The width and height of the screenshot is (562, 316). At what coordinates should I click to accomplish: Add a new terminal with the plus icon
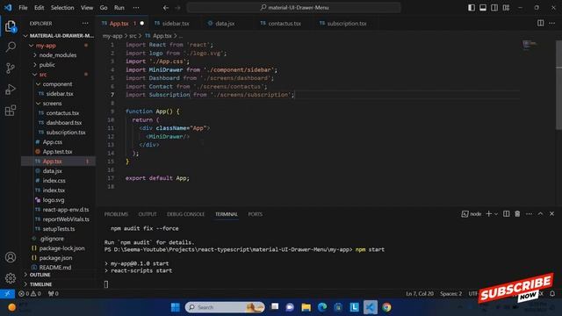point(488,214)
